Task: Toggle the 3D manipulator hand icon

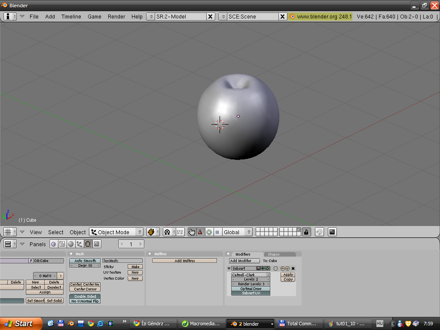Action: point(192,232)
